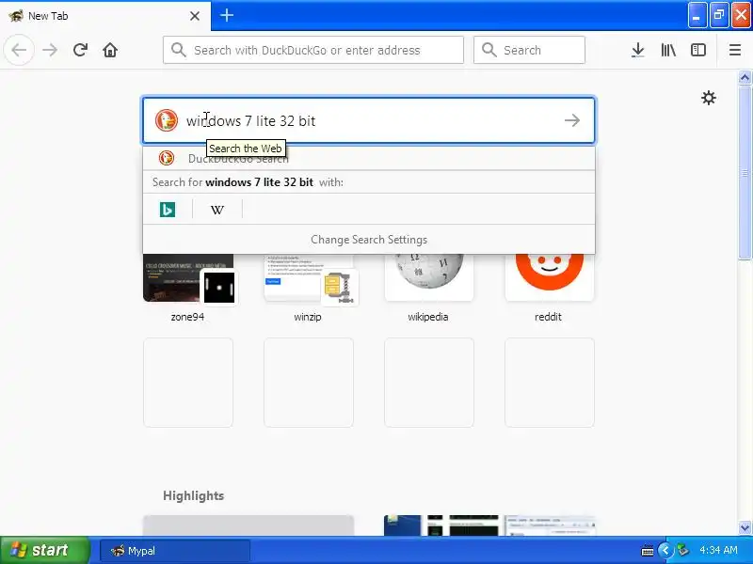Search with Bing one-click engine icon
The width and height of the screenshot is (753, 564).
tap(168, 210)
